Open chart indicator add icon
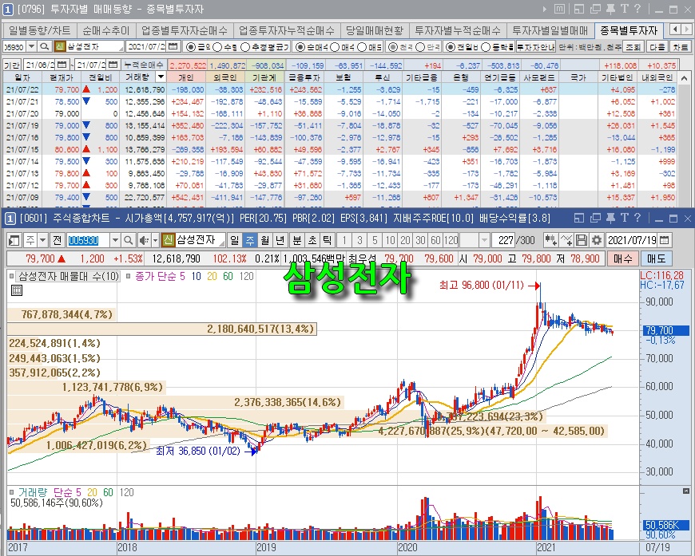This screenshot has height=556, width=695. [550, 240]
